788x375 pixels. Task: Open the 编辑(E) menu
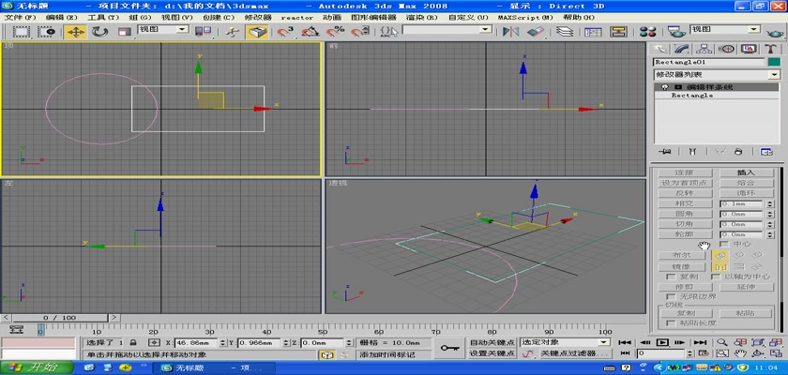62,17
